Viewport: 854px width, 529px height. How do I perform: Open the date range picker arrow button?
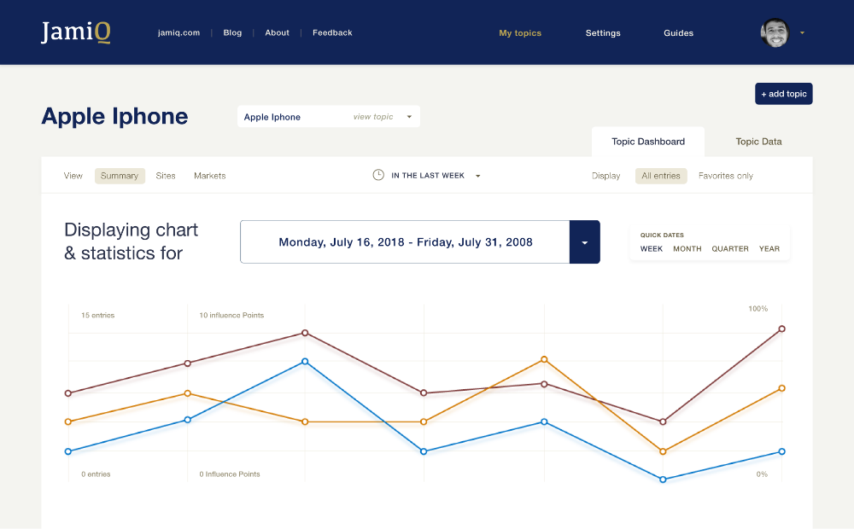(x=585, y=242)
